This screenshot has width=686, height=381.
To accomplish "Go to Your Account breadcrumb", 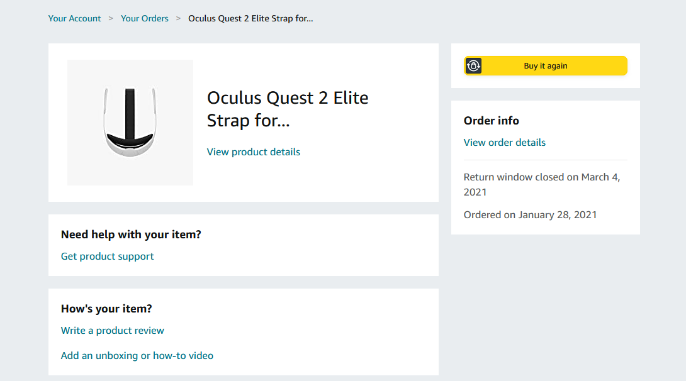I will click(x=74, y=18).
